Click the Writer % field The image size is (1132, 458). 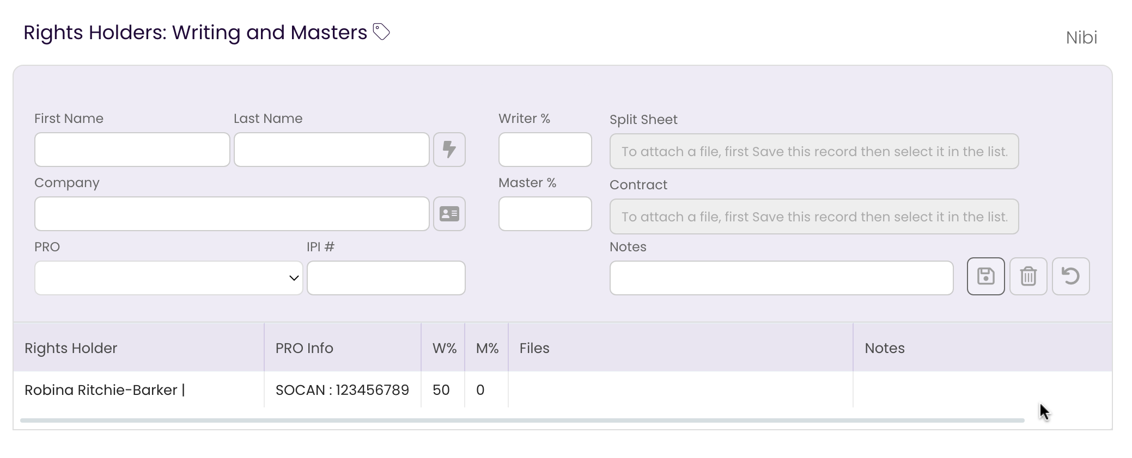[545, 150]
